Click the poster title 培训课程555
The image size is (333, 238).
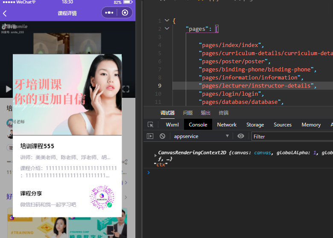coord(37,146)
